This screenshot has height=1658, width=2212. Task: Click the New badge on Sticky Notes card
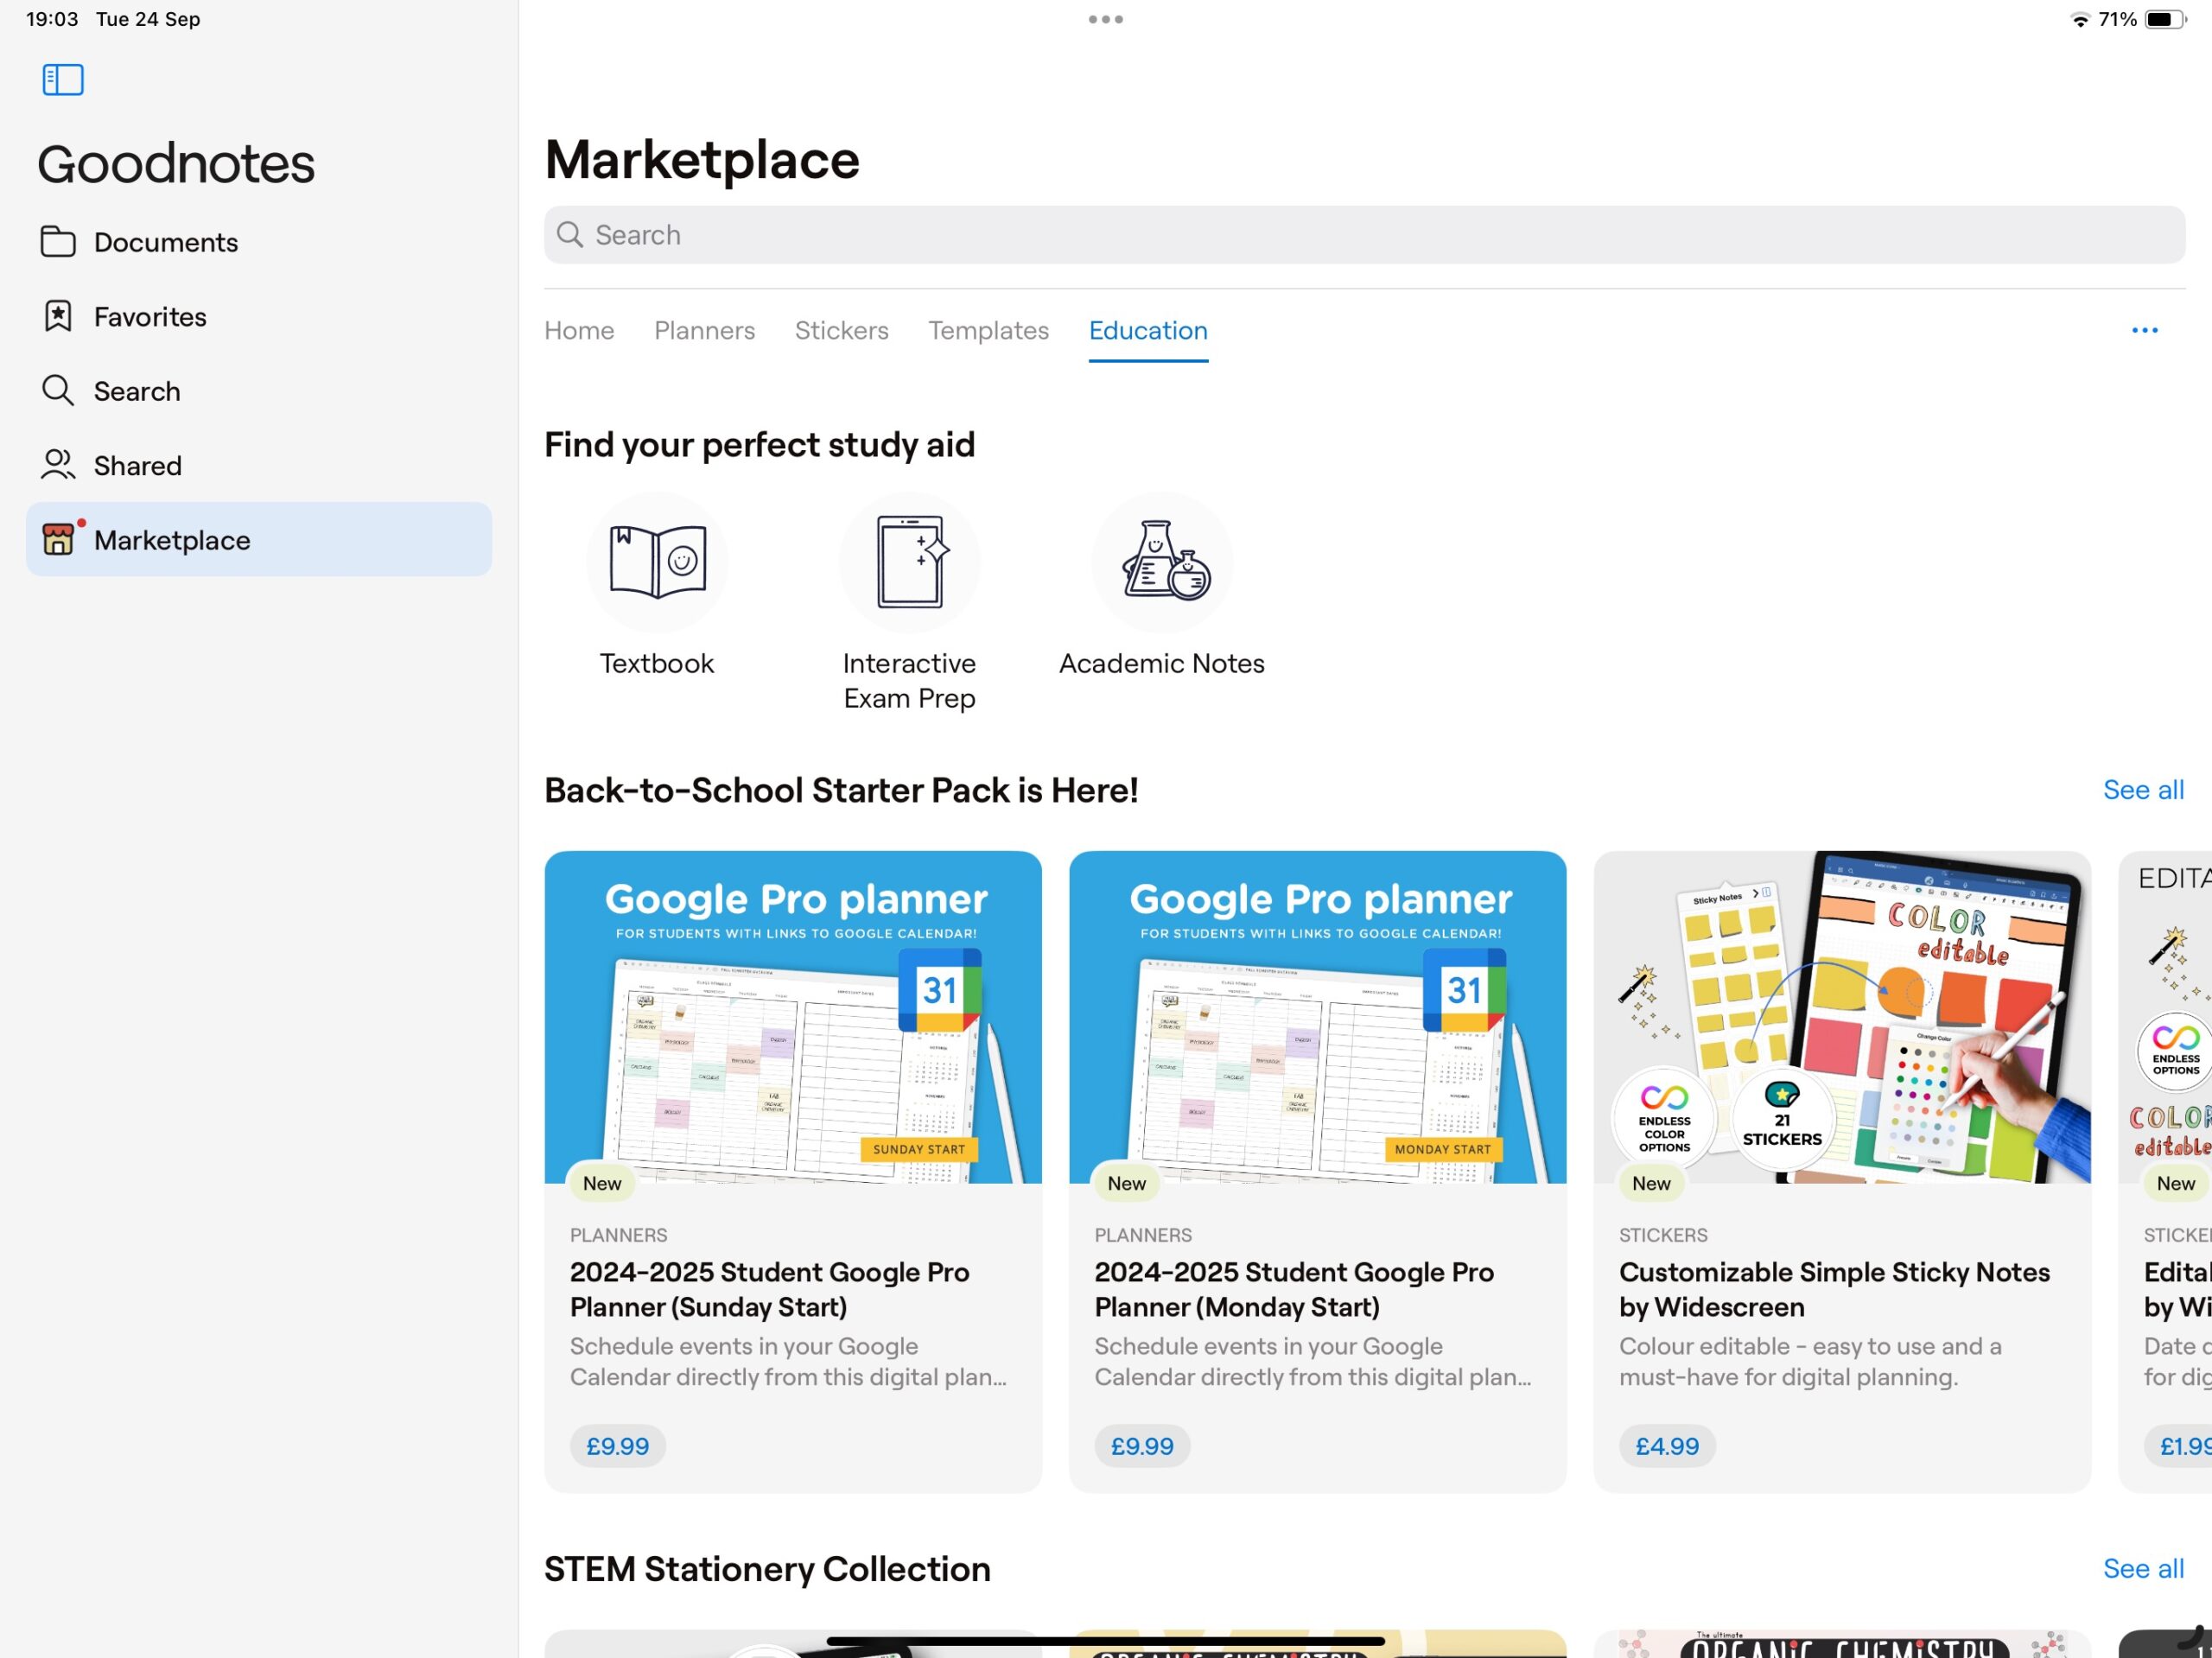point(1651,1183)
